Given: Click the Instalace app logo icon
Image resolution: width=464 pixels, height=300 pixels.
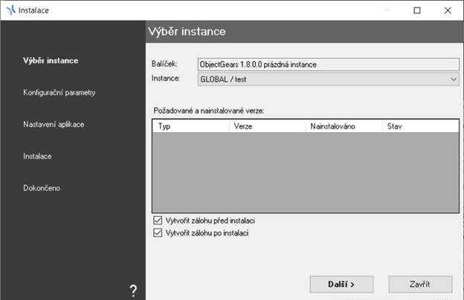Looking at the screenshot, I should click(x=9, y=10).
